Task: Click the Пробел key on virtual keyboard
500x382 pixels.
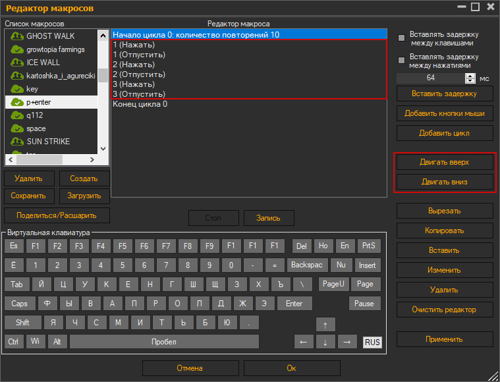Action: (164, 342)
